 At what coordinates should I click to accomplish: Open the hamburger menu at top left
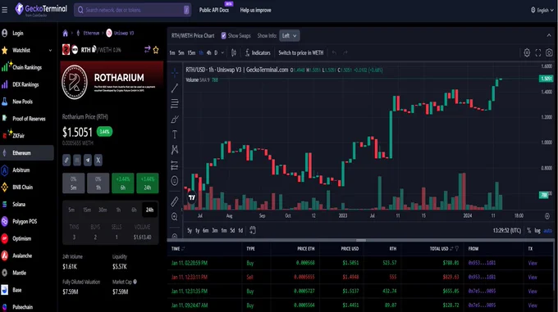5,10
